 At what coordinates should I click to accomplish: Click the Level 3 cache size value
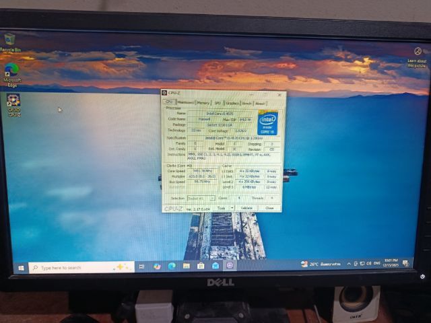click(x=249, y=187)
